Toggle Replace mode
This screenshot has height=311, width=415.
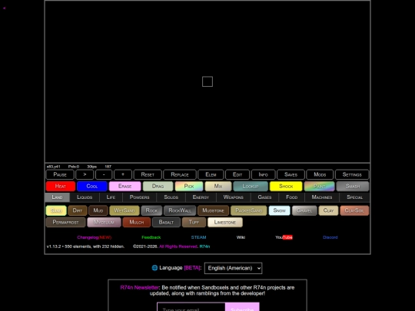pos(180,174)
